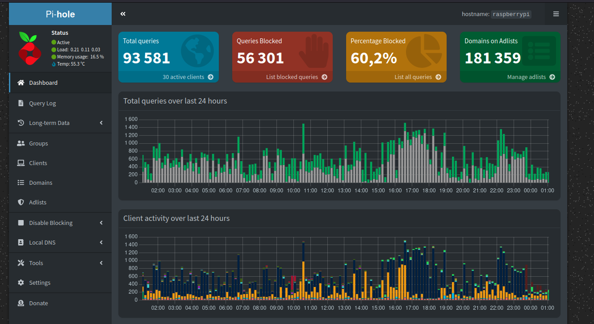Click the Percentage Blocked value 60,2%
The image size is (594, 324).
(374, 58)
